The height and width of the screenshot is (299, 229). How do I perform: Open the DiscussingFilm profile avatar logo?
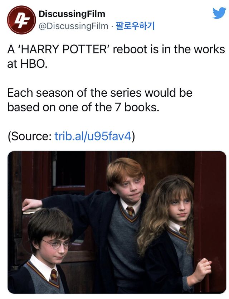(x=21, y=20)
